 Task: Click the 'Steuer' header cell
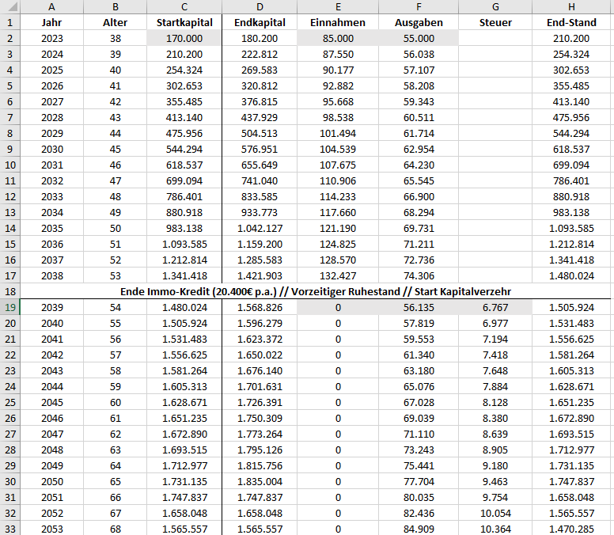click(x=495, y=23)
